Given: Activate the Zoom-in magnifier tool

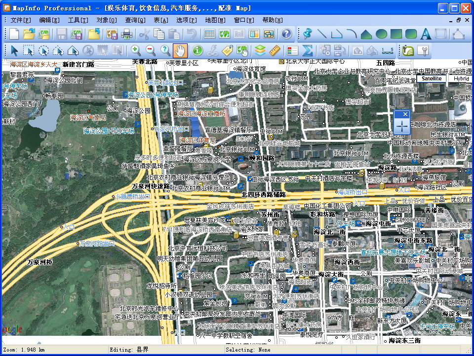Looking at the screenshot, I should [x=135, y=50].
